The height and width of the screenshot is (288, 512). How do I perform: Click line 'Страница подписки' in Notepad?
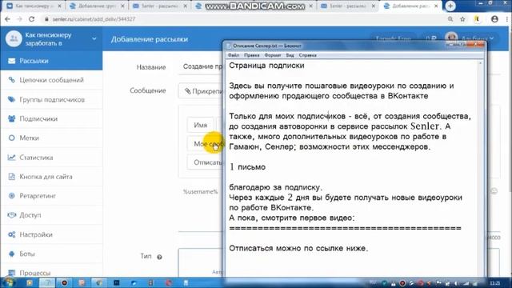(x=266, y=66)
